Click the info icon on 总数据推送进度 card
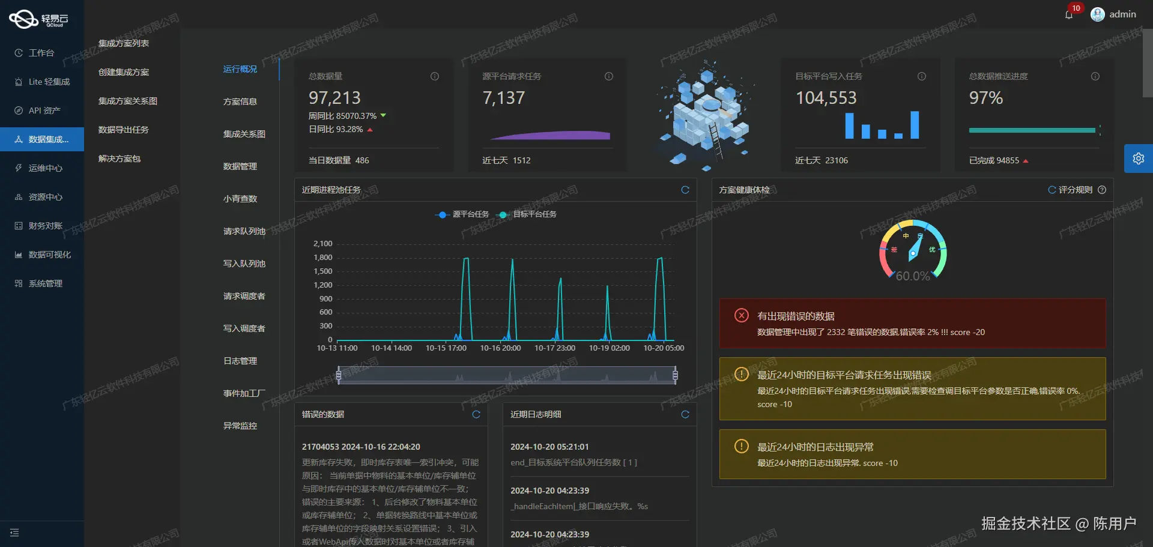Viewport: 1153px width, 547px height. point(1095,76)
